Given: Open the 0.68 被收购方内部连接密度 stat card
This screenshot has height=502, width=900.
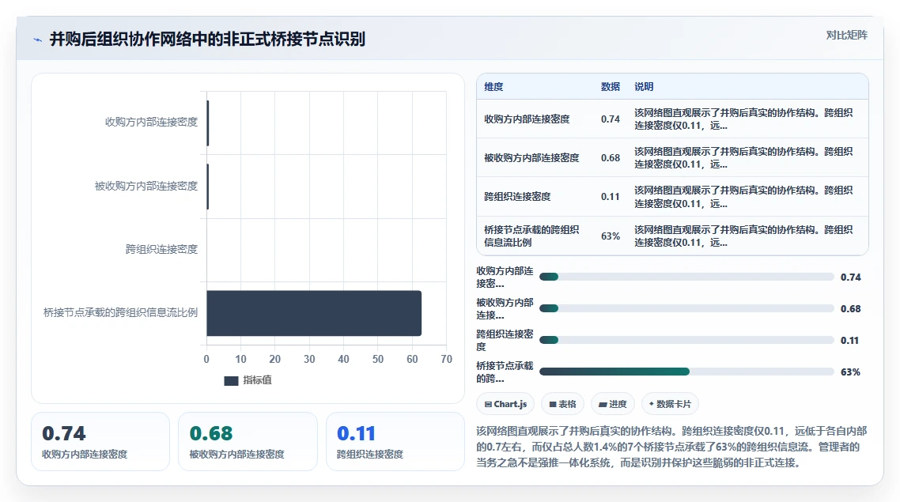Looking at the screenshot, I should click(x=248, y=441).
